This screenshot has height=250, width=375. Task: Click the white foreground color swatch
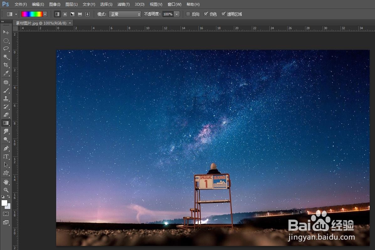[4, 203]
